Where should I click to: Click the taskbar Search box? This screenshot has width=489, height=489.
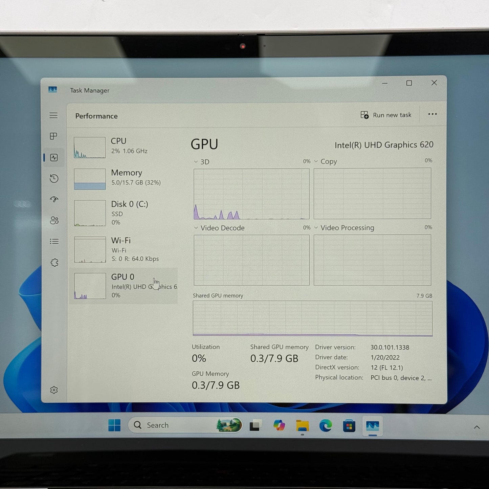[185, 425]
